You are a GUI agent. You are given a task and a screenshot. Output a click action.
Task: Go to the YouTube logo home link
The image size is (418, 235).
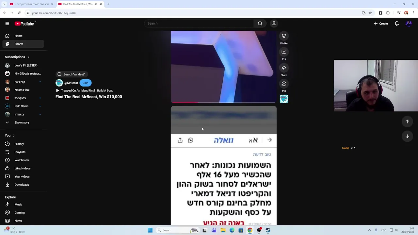tap(24, 23)
